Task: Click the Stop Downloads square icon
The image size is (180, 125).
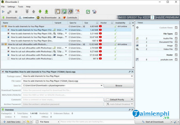Action: 16,12
